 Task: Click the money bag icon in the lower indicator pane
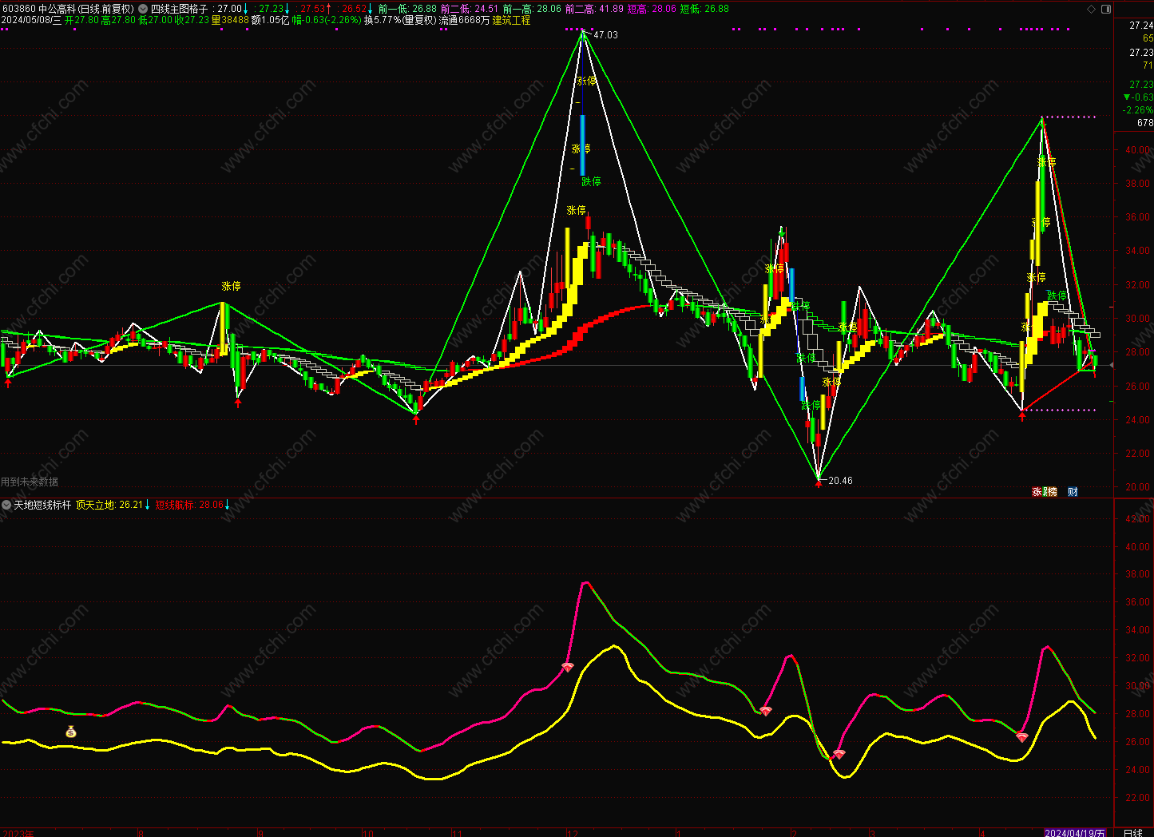coord(71,731)
